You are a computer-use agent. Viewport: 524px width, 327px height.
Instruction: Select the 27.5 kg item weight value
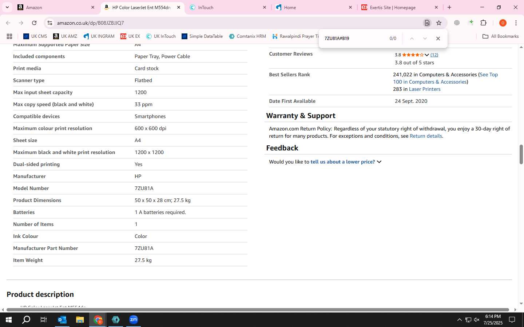tap(143, 260)
